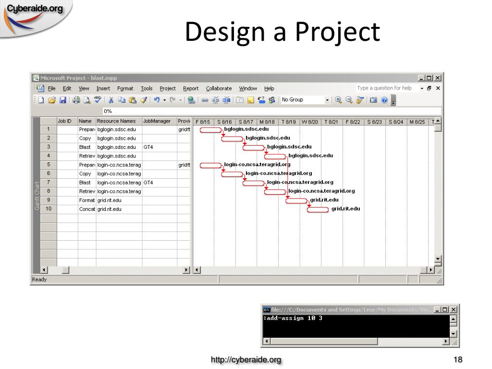Screen dimensions: 492x369
Task: Expand the No Group dropdown
Action: point(327,100)
